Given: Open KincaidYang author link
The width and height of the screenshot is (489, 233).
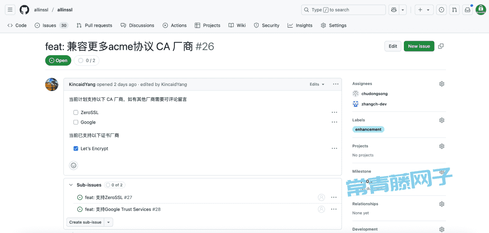Looking at the screenshot, I should coord(82,85).
